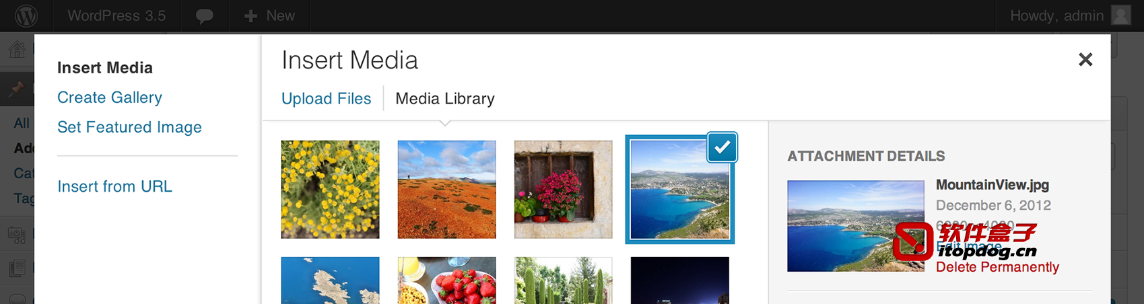This screenshot has width=1144, height=304.
Task: Open the Media icon in sidebar
Action: 17,235
